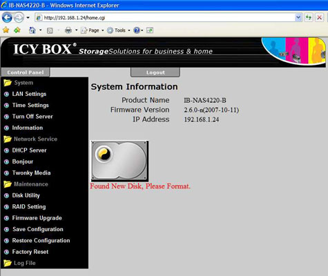
Task: Open Bonjour settings
Action: click(x=23, y=161)
